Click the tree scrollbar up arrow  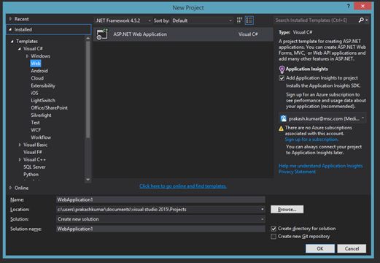click(88, 38)
